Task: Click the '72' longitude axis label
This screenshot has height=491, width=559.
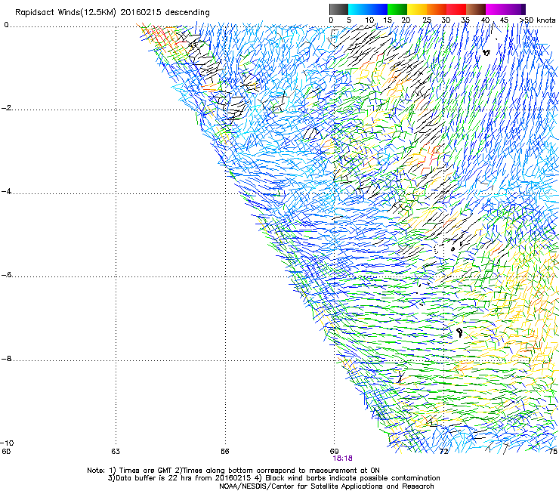Action: 443,452
